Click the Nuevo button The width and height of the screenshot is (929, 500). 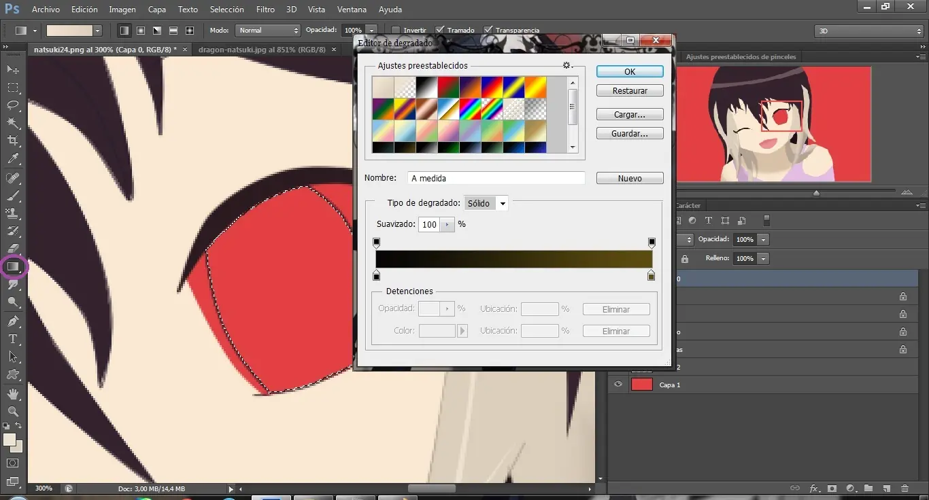pyautogui.click(x=630, y=178)
